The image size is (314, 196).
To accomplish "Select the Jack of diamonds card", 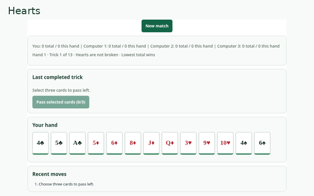I will coord(151,143).
